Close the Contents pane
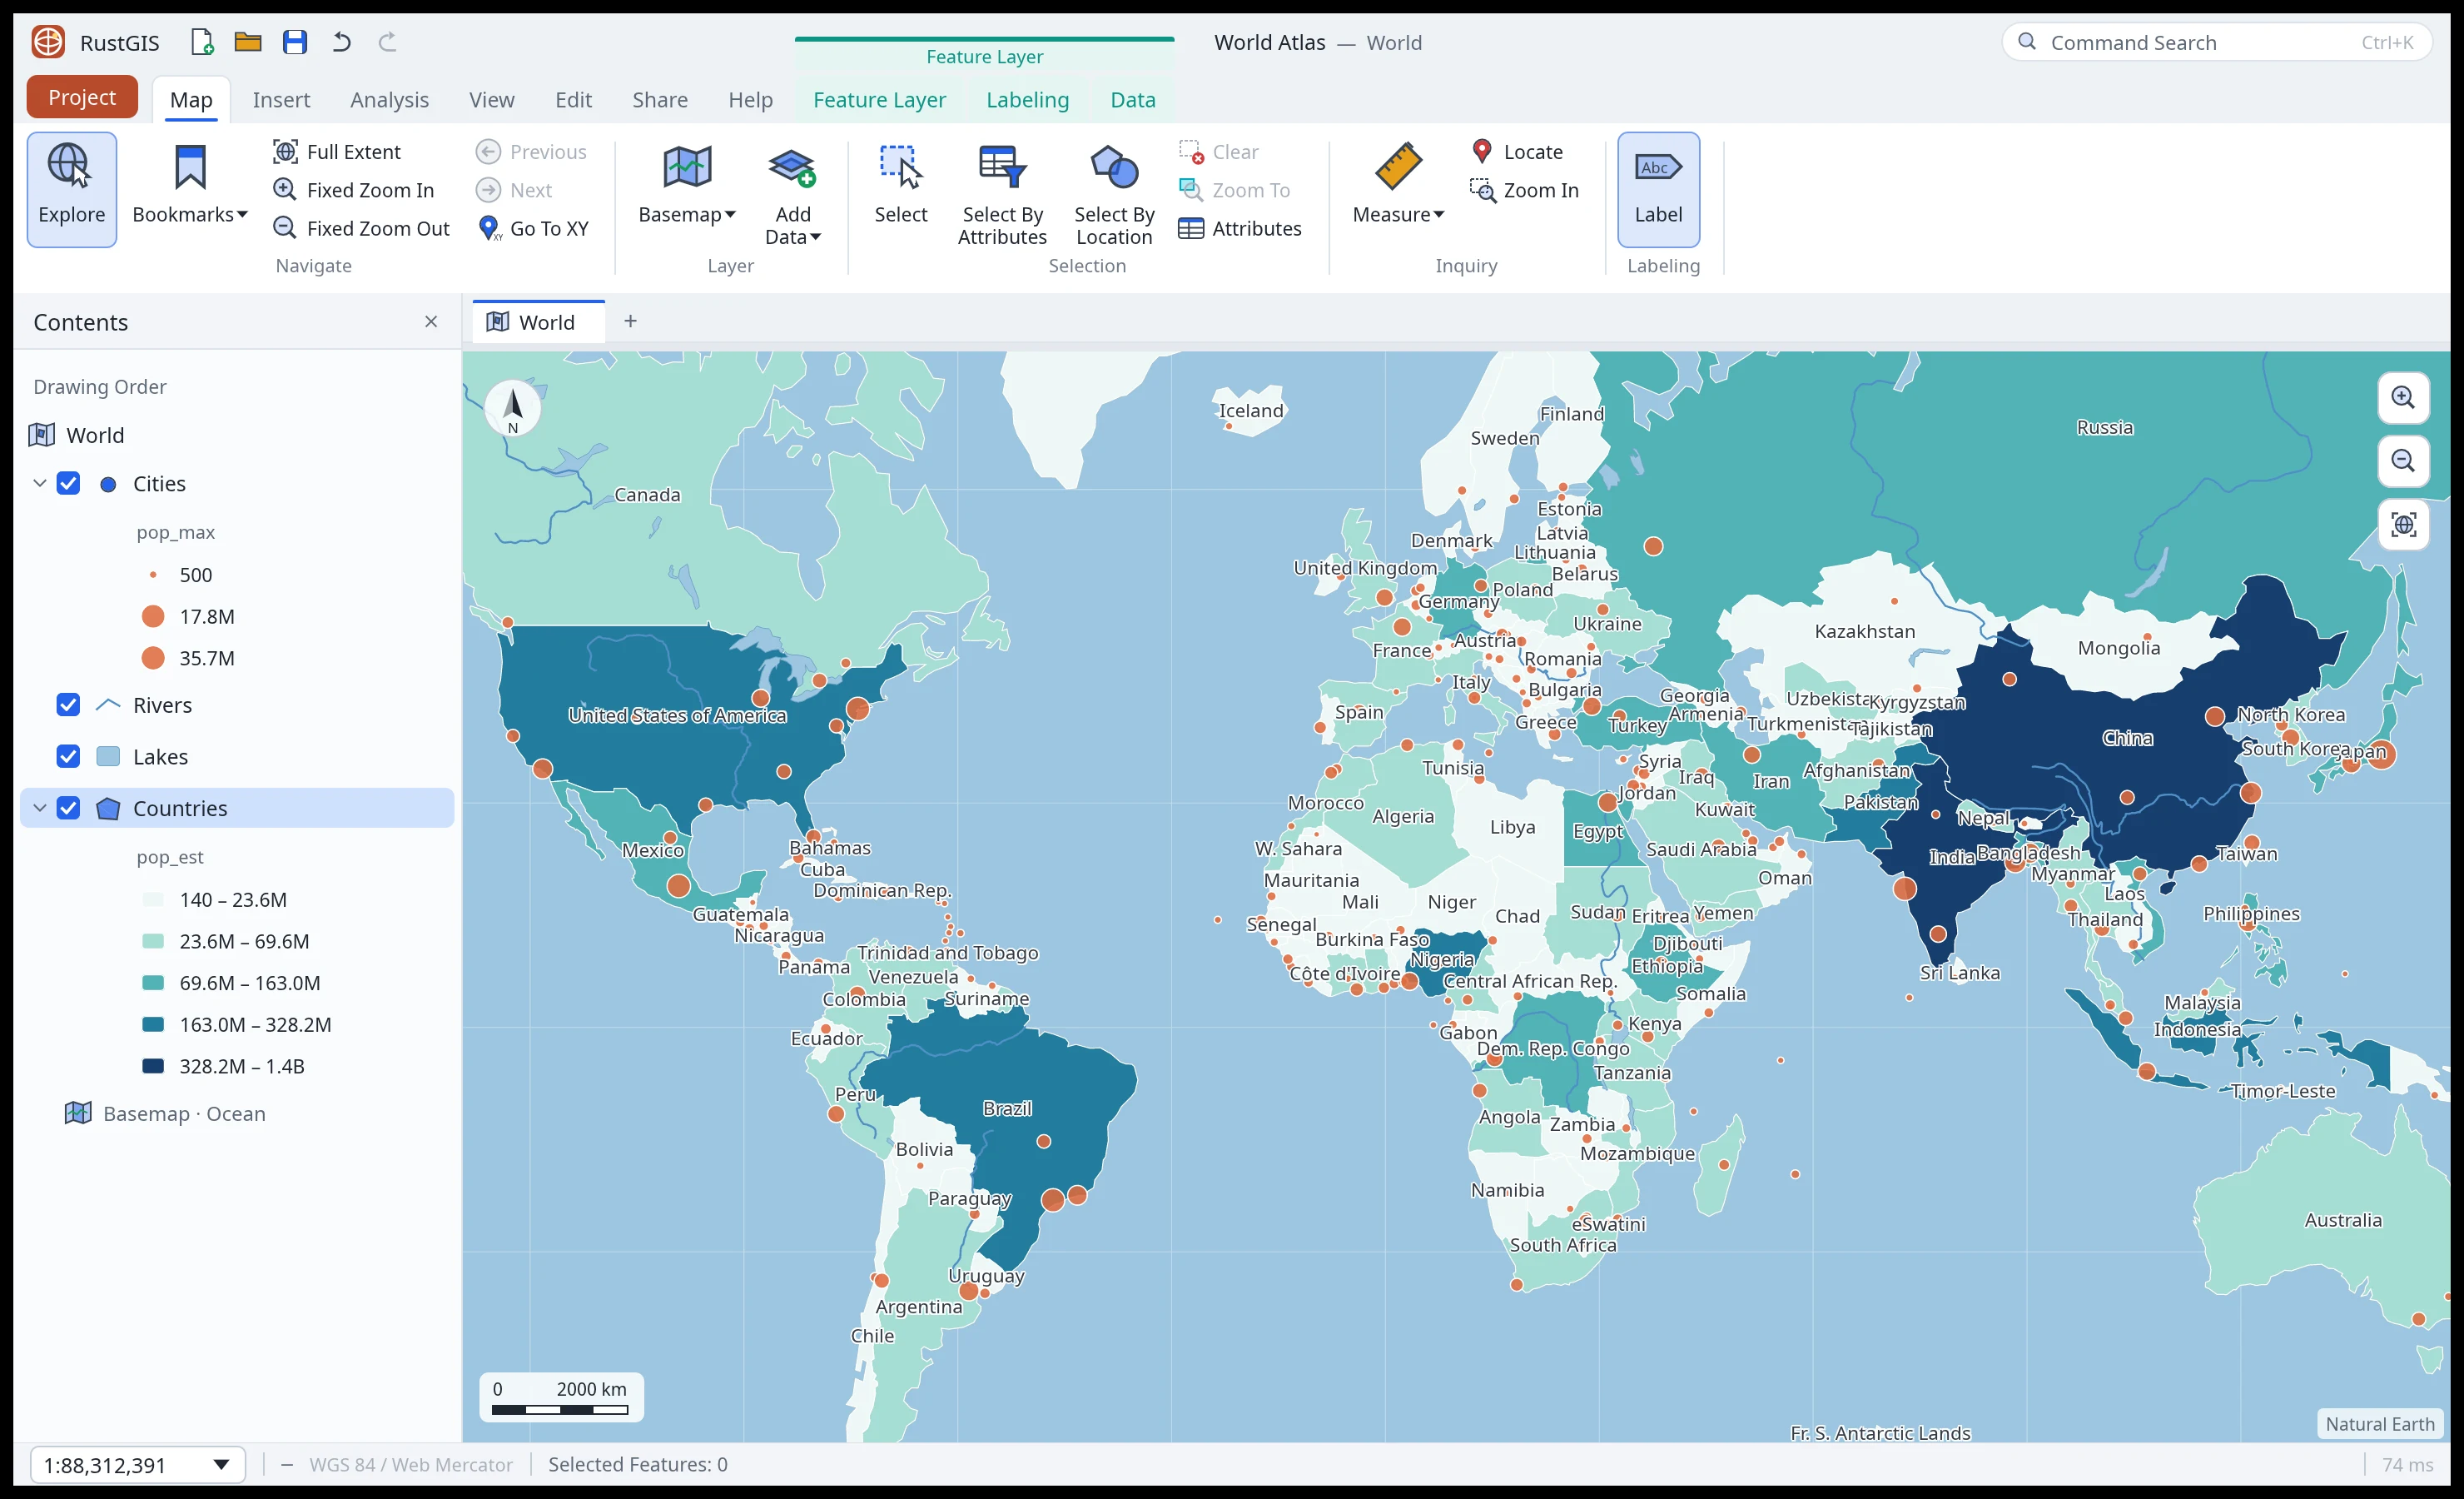The image size is (2464, 1499). coord(431,321)
